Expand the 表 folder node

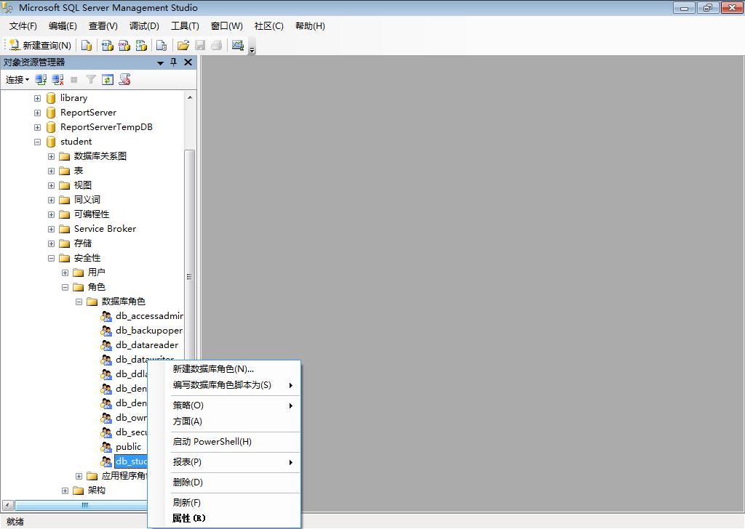52,171
